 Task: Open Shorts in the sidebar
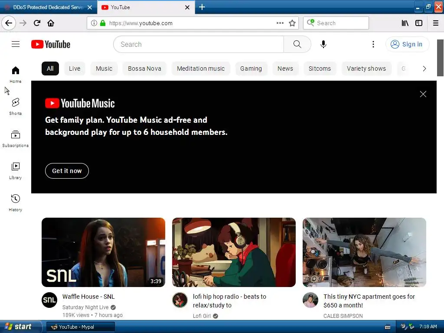pos(15,107)
